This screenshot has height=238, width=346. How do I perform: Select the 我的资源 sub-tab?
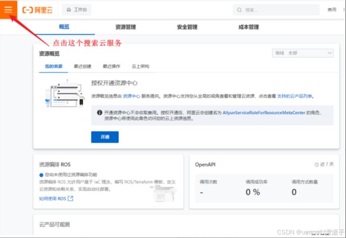pos(54,66)
